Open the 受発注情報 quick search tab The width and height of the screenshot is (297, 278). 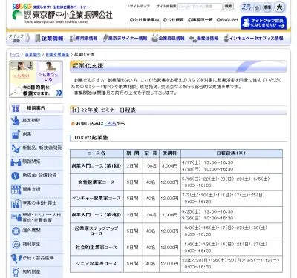click(x=204, y=39)
